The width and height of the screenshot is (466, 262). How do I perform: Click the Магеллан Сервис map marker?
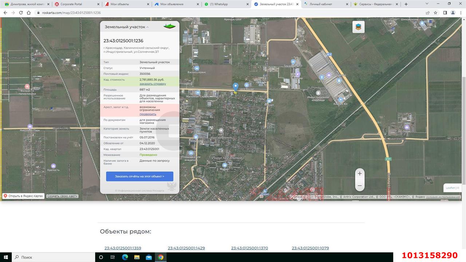pos(198,92)
